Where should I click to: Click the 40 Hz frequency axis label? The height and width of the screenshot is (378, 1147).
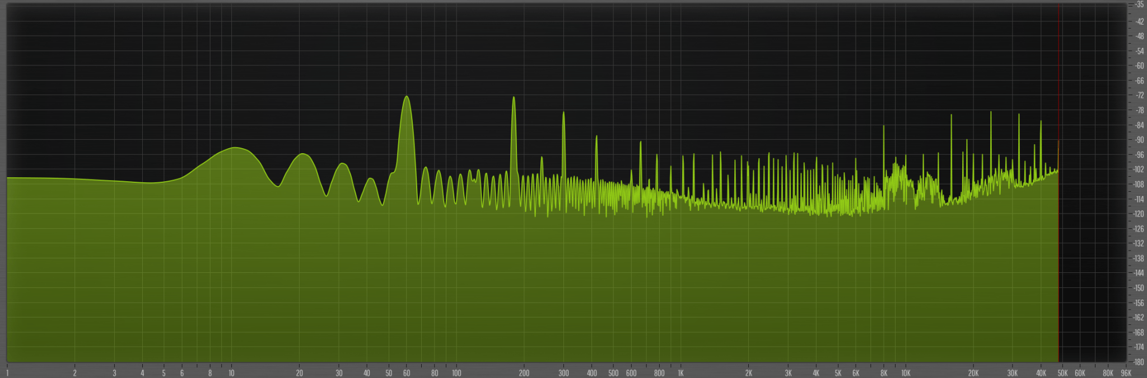367,373
